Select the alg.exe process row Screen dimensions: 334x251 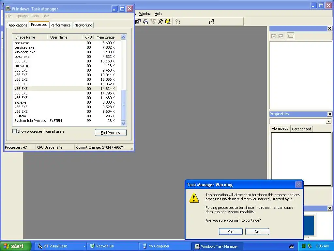[x=65, y=102]
